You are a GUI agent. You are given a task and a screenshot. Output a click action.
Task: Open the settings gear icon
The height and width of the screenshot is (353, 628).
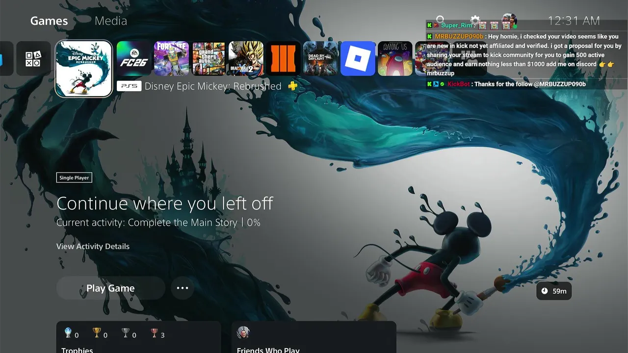[x=475, y=20]
